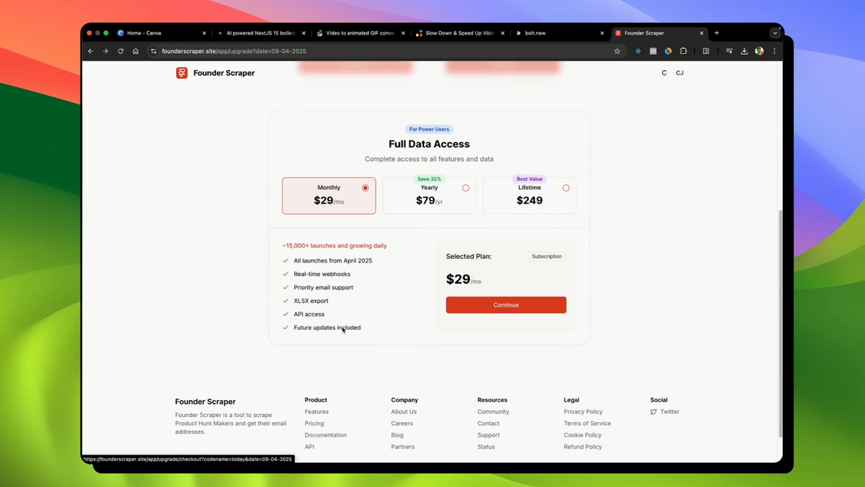Bookmark the page with the star icon

pyautogui.click(x=617, y=51)
